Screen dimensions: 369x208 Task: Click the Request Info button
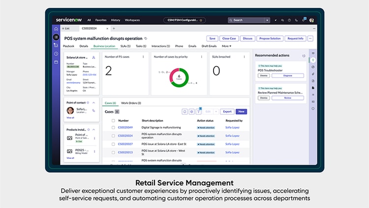tap(295, 38)
